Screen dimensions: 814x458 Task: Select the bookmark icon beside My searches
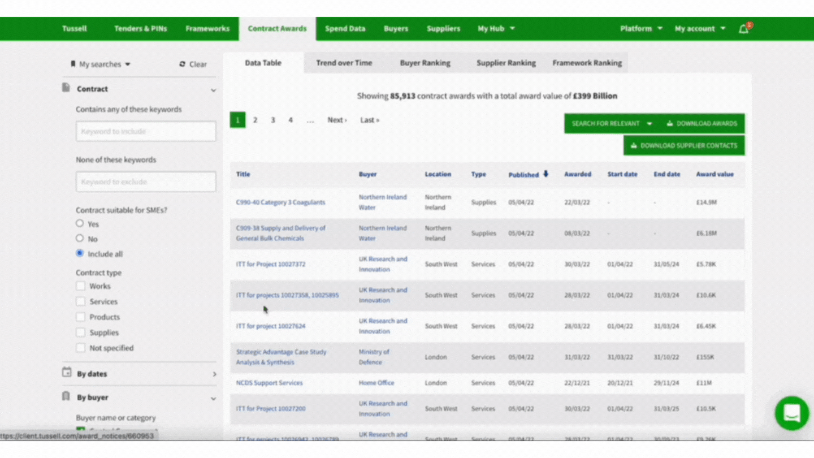click(73, 64)
